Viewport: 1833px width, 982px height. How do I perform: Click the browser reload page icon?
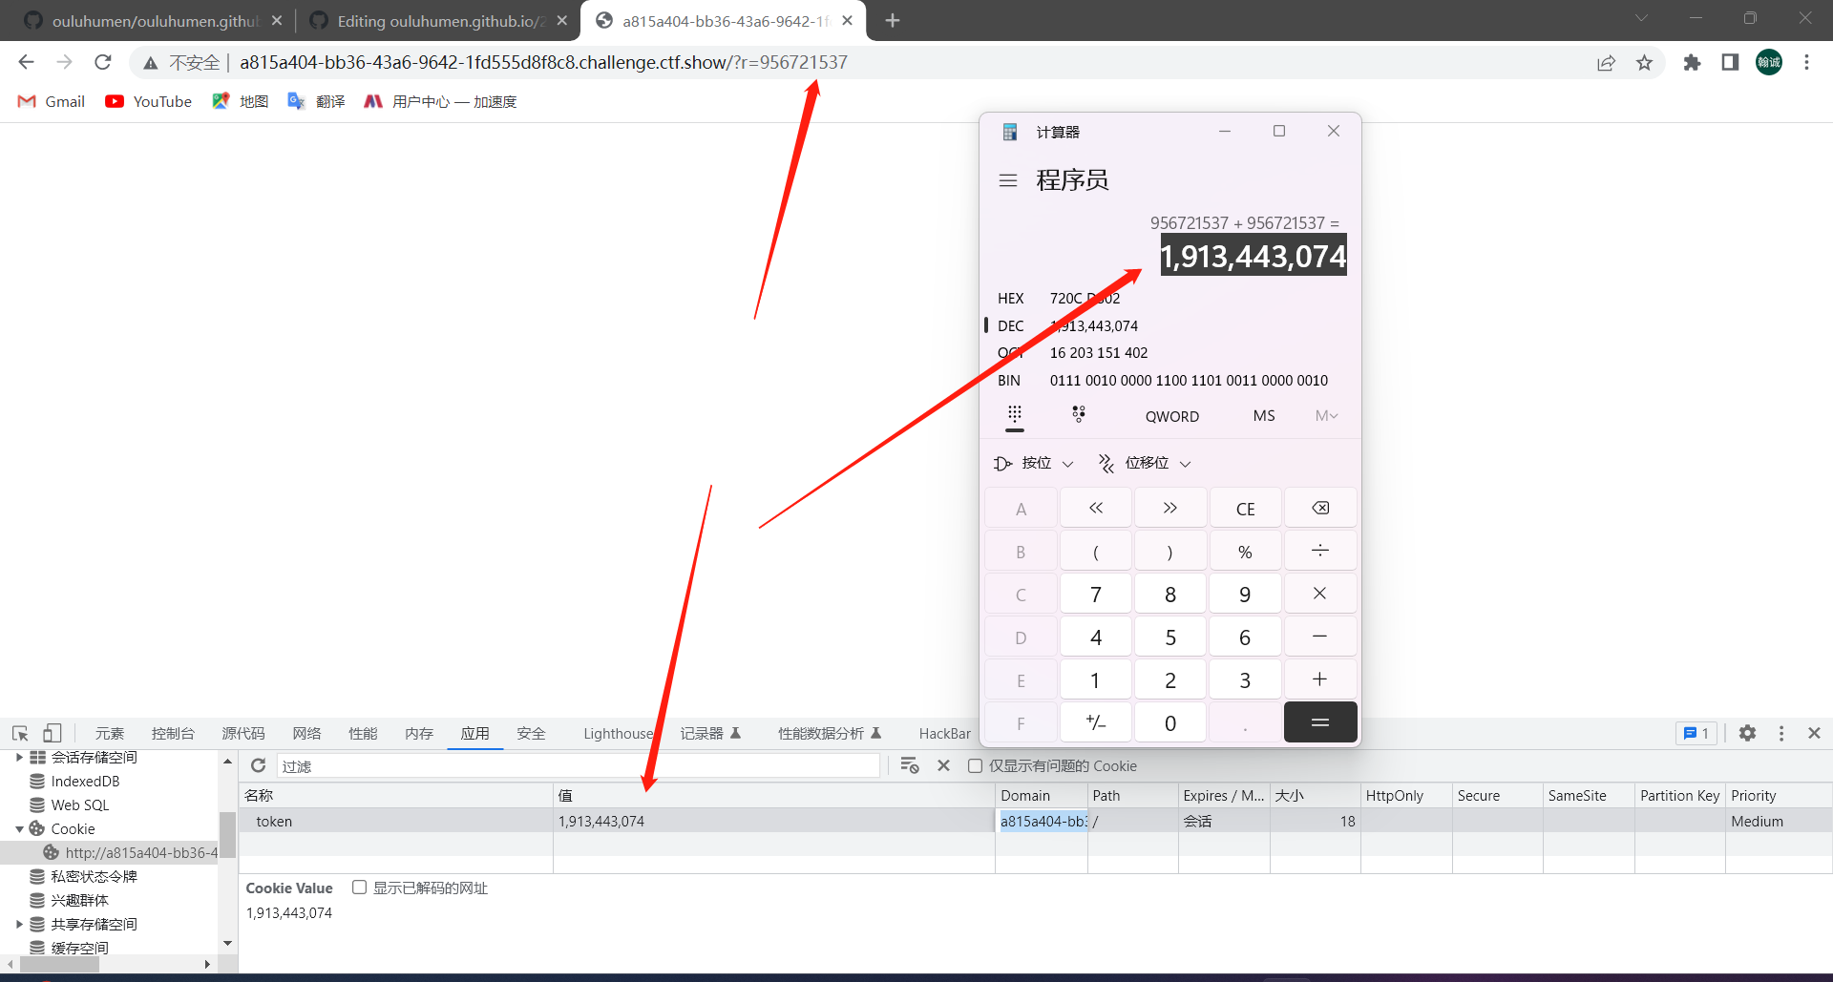point(103,63)
